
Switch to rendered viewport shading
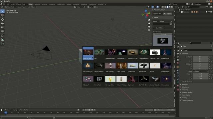pos(172,7)
